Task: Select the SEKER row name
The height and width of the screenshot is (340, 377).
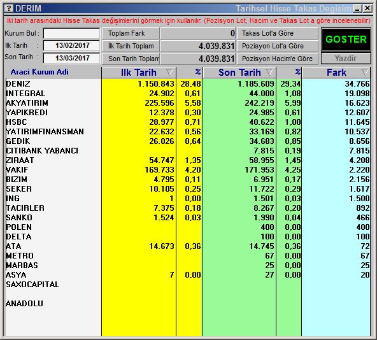Action: 18,188
